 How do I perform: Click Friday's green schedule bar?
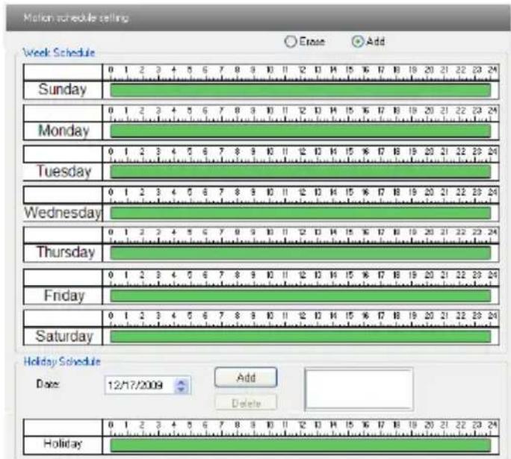(300, 296)
